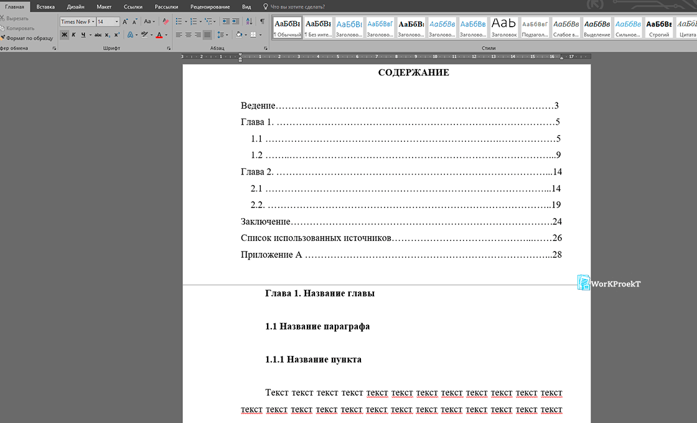Viewport: 697px width, 423px height.
Task: Apply strikethrough text formatting
Action: tap(98, 35)
